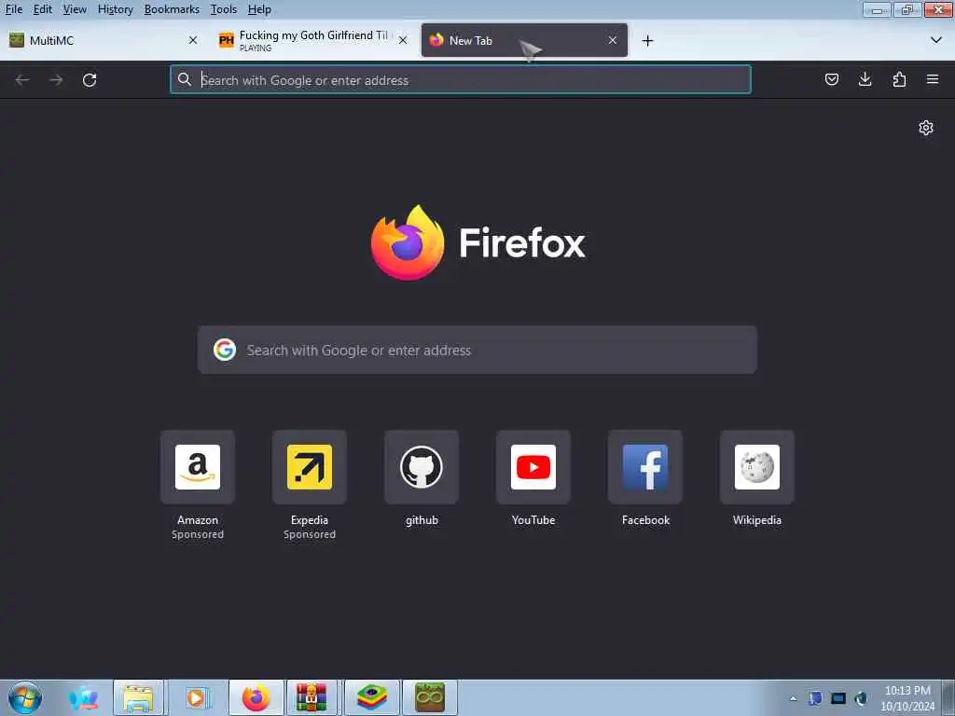Open the Help menu
Viewport: 955px width, 716px height.
pyautogui.click(x=259, y=9)
